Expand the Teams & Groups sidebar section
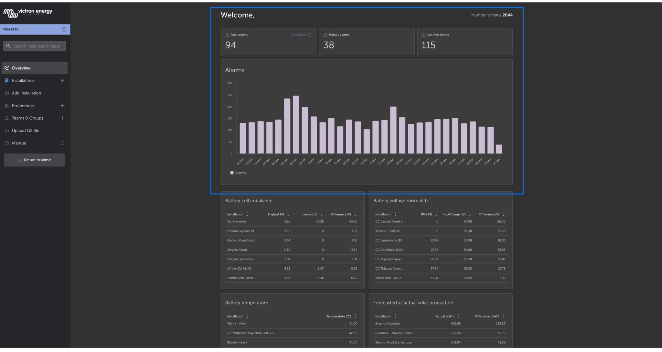Viewport: 662px width, 352px height. (62, 118)
